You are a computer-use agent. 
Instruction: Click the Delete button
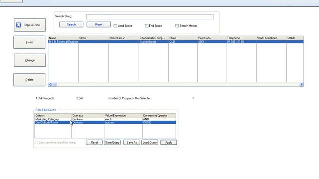(29, 80)
